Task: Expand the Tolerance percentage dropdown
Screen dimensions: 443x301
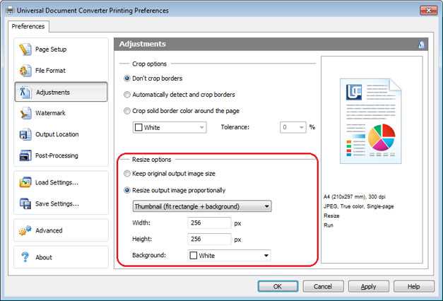Action: pos(302,127)
